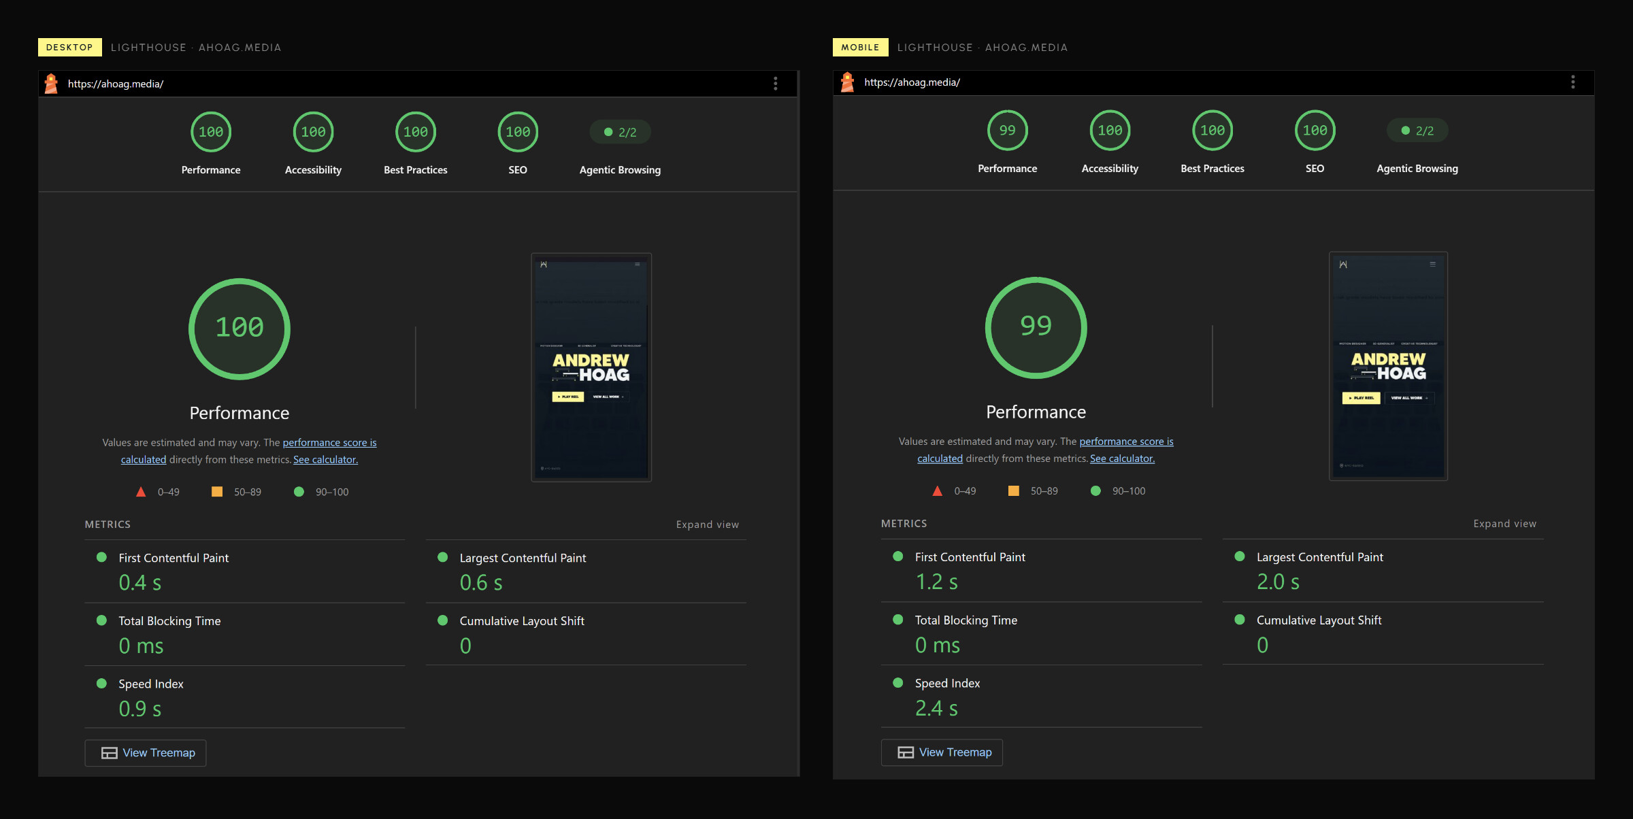
Task: Expand Speed Index 0.9 s metric
Action: [245, 697]
